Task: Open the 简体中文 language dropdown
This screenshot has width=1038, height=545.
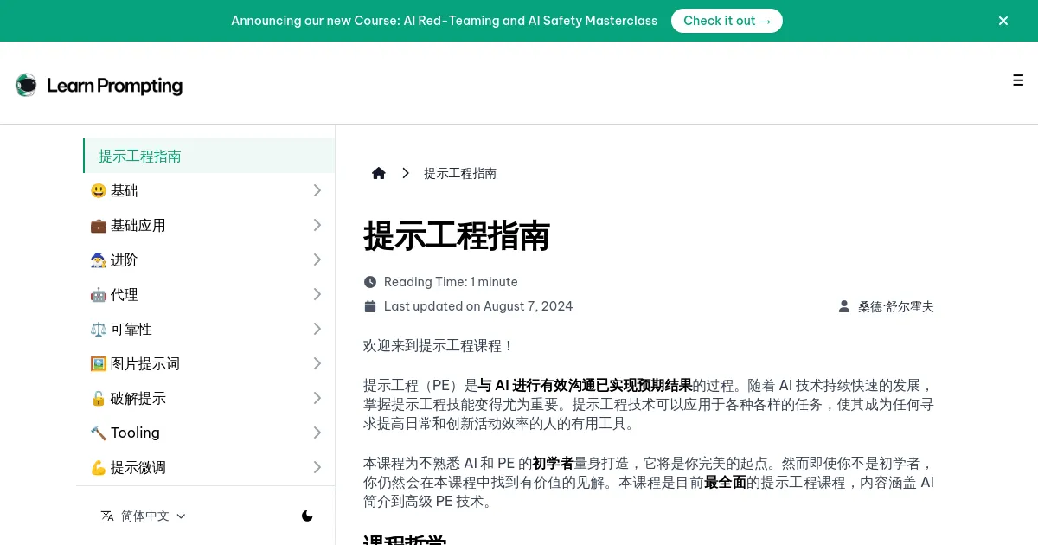Action: click(x=144, y=516)
